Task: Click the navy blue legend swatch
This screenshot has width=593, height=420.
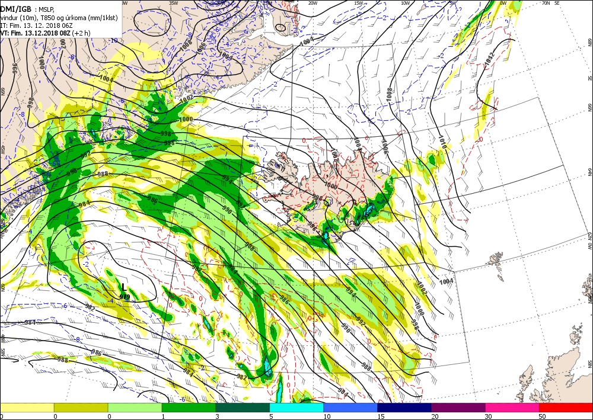Action: pyautogui.click(x=404, y=408)
